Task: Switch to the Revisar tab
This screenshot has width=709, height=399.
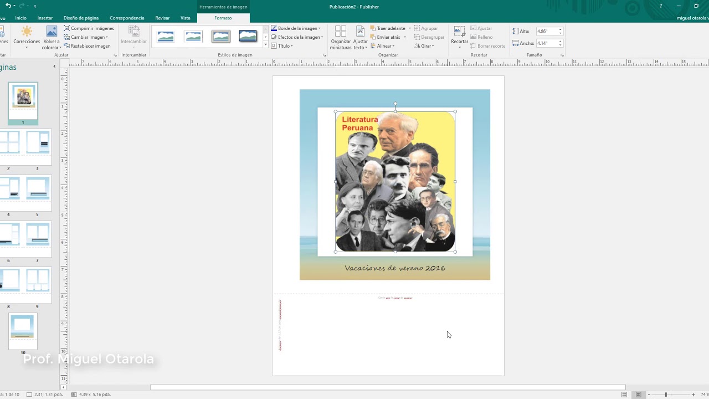Action: [x=162, y=18]
